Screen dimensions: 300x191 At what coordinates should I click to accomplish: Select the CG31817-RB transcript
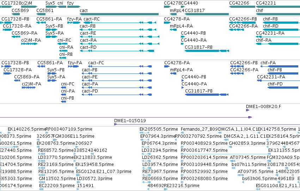click(207, 51)
